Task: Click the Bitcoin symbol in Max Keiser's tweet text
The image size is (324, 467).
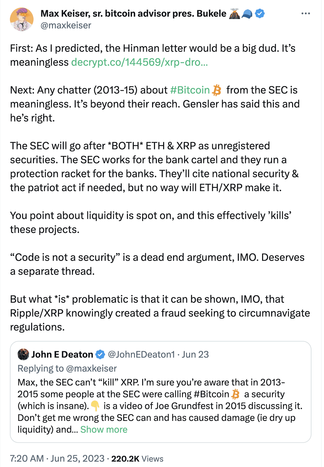Action: click(x=217, y=90)
